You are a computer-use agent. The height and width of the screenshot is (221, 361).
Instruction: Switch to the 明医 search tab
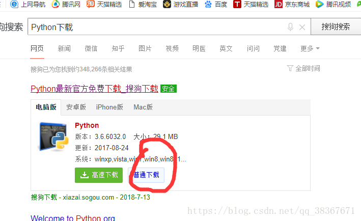[199, 48]
